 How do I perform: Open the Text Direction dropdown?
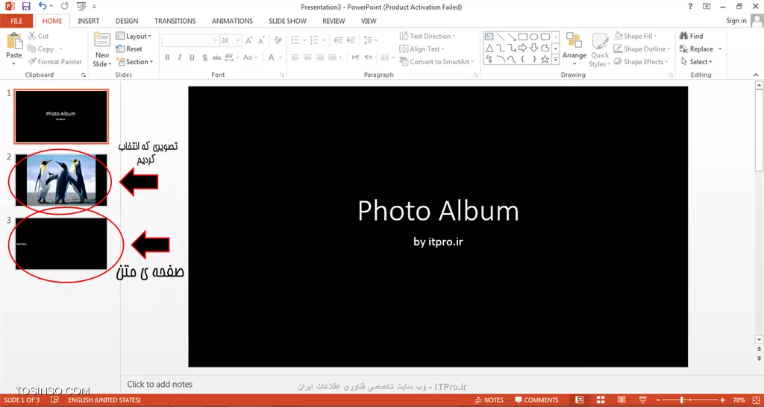tap(428, 36)
